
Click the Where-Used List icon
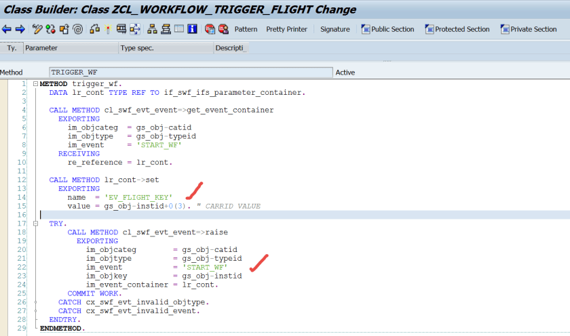[94, 29]
